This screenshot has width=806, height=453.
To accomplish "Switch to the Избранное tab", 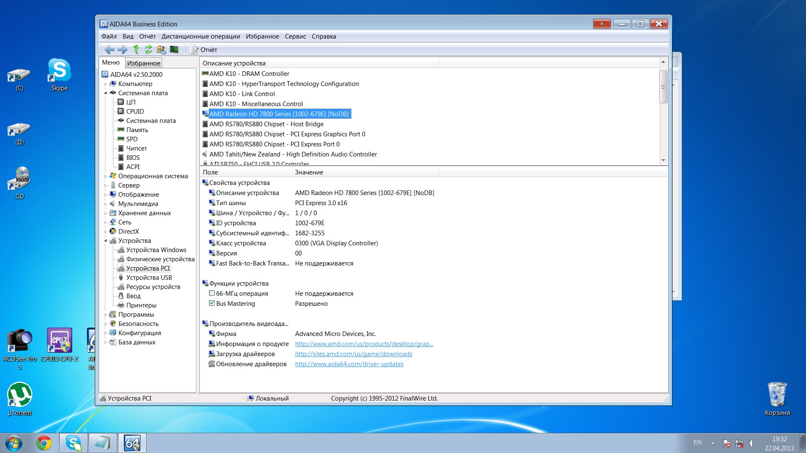I will pos(144,63).
